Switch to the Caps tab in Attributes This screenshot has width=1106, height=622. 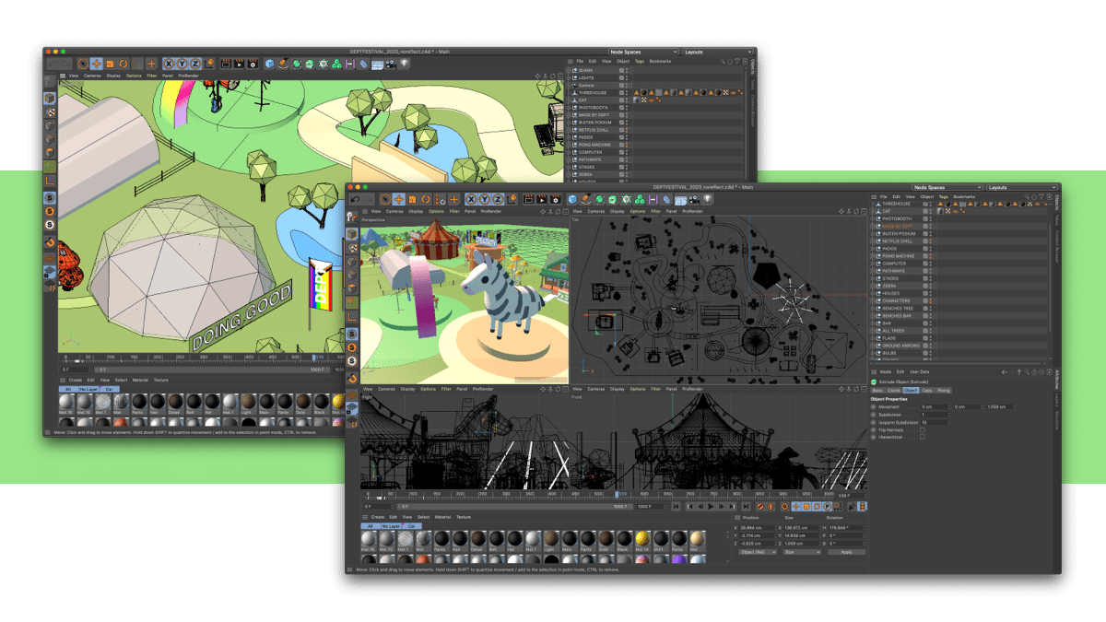point(927,391)
